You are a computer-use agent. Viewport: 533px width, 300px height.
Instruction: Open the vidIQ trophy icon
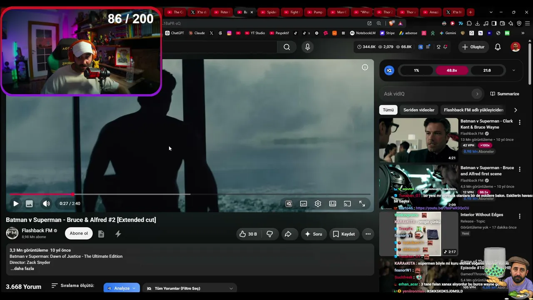tap(438, 47)
